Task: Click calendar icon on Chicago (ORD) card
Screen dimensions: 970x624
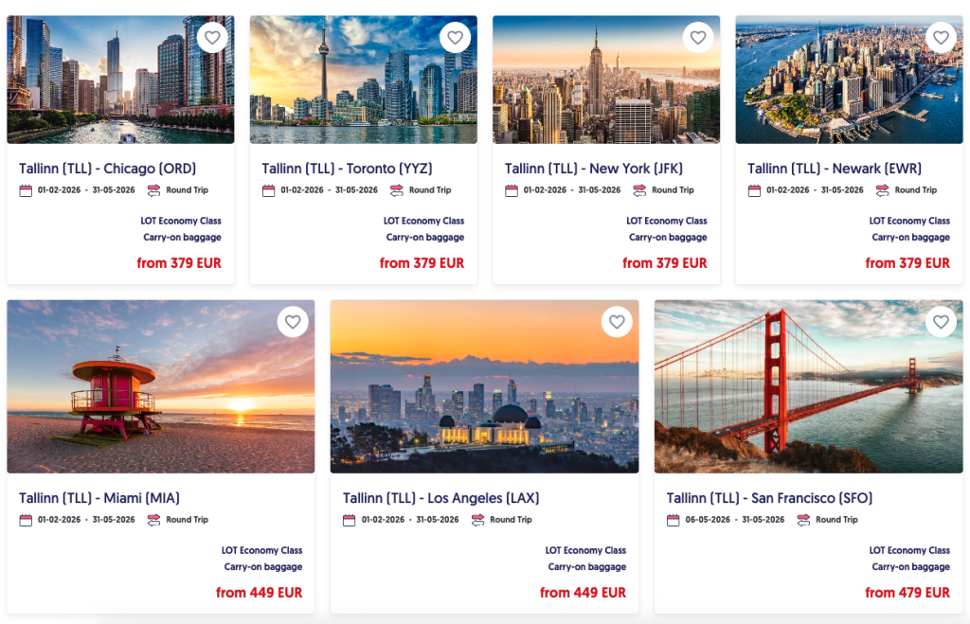Action: tap(26, 190)
